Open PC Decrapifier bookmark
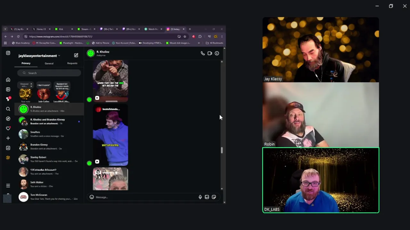 pos(44,43)
